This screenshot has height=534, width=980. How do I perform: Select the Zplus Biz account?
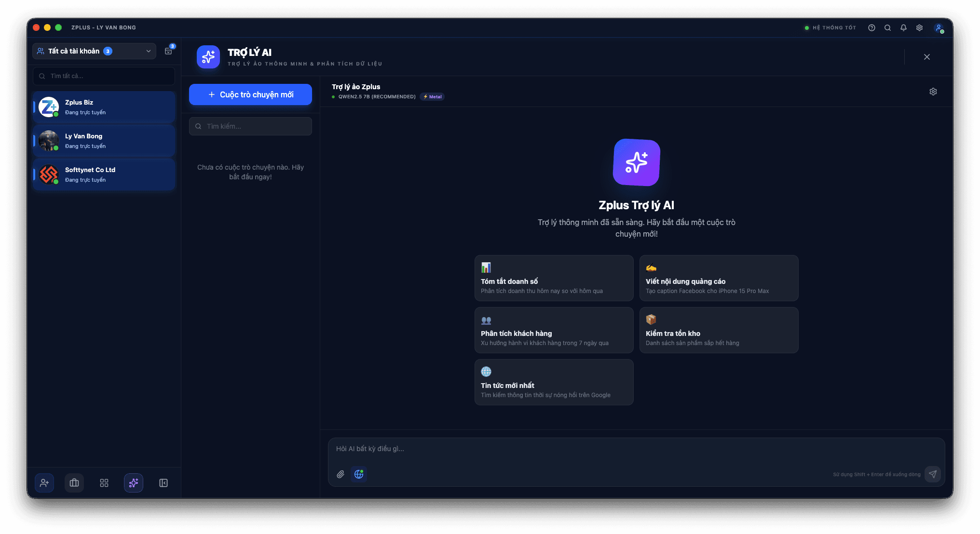pyautogui.click(x=104, y=107)
